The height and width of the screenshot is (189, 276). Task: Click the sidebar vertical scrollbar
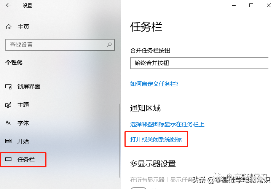[120, 141]
